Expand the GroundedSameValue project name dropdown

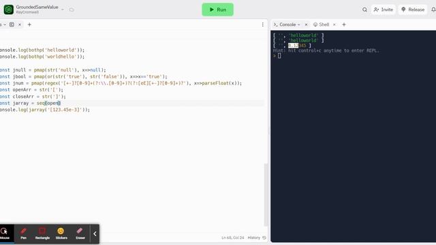click(63, 10)
